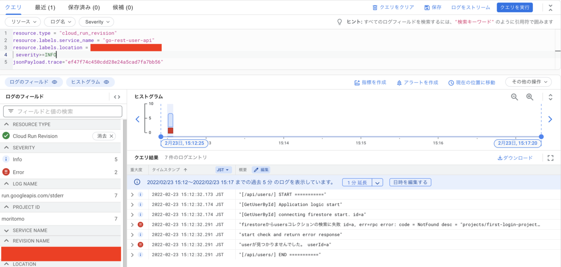This screenshot has width=561, height=267.
Task: Move histogram to earlier time with left arrow
Action: point(137,119)
